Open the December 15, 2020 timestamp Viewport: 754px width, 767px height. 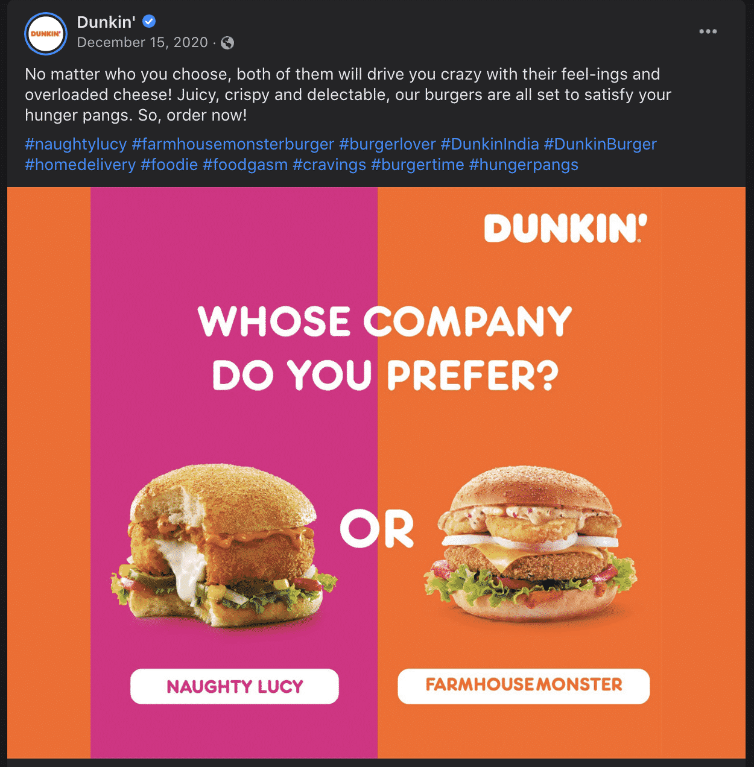click(142, 42)
